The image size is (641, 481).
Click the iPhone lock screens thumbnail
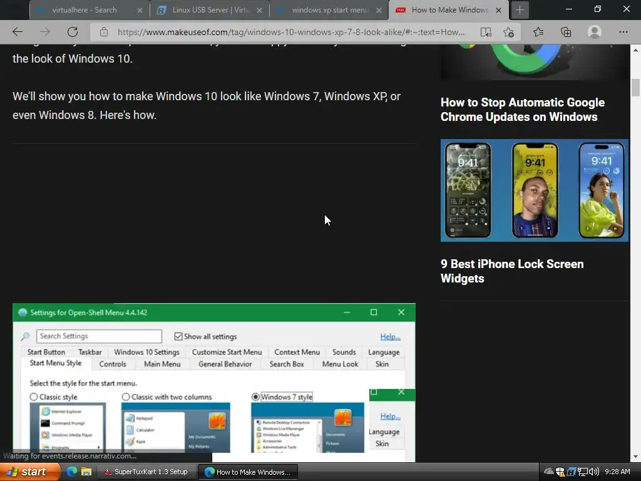coord(535,190)
